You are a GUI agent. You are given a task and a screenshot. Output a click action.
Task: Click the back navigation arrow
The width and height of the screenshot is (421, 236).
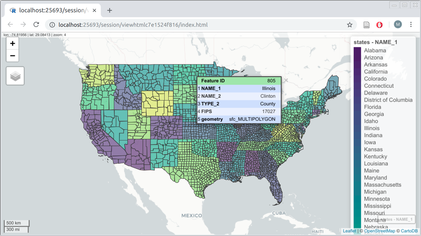[10, 25]
